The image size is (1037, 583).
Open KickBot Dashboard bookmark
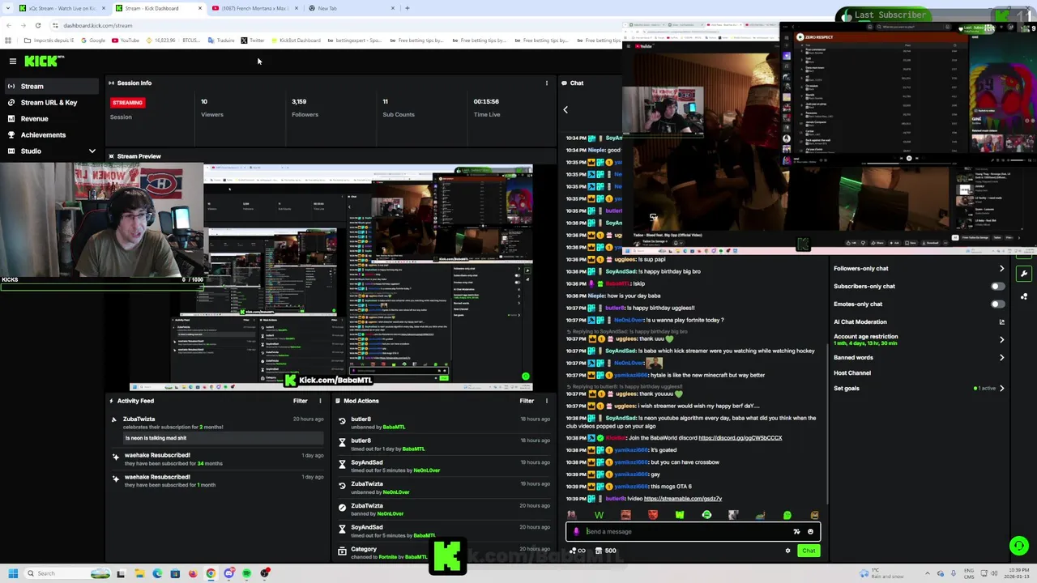pos(295,40)
